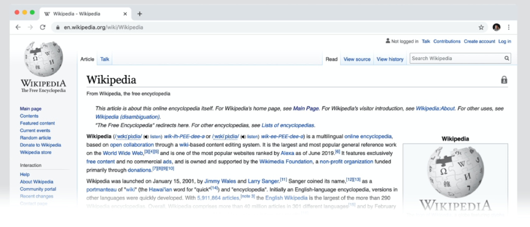Screen dimensions: 530x227
Task: Bookmark this page with the star icon
Action: coord(481,27)
